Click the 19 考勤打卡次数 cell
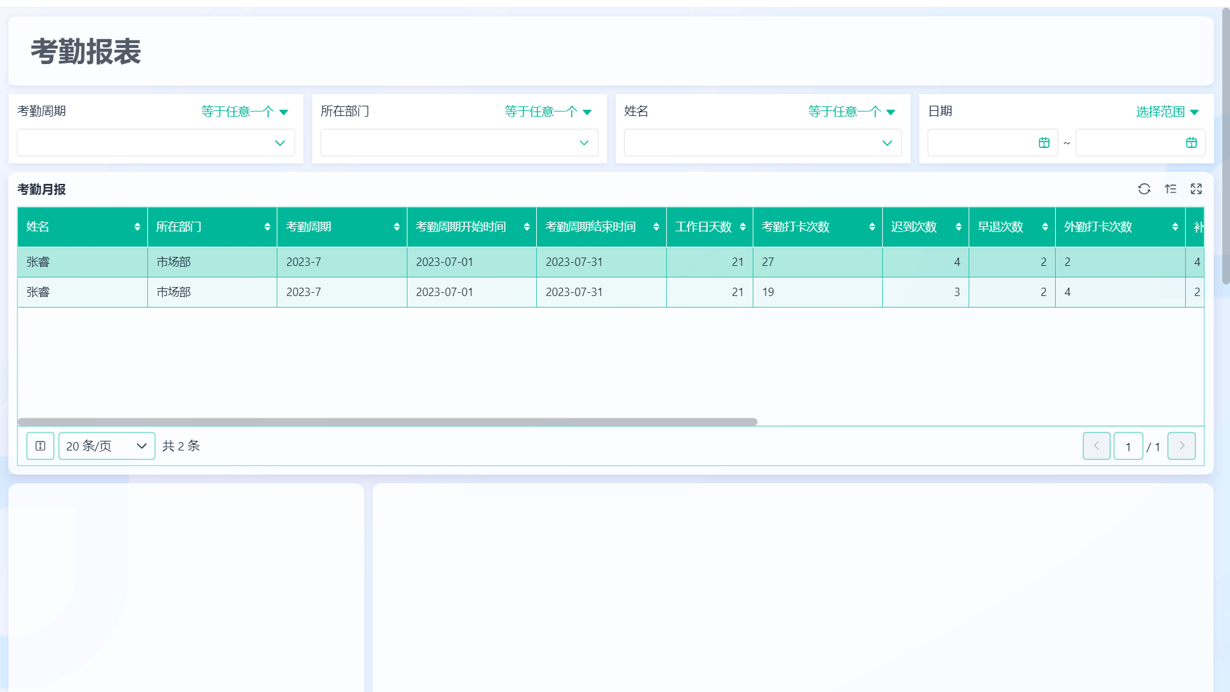1230x692 pixels. click(817, 292)
